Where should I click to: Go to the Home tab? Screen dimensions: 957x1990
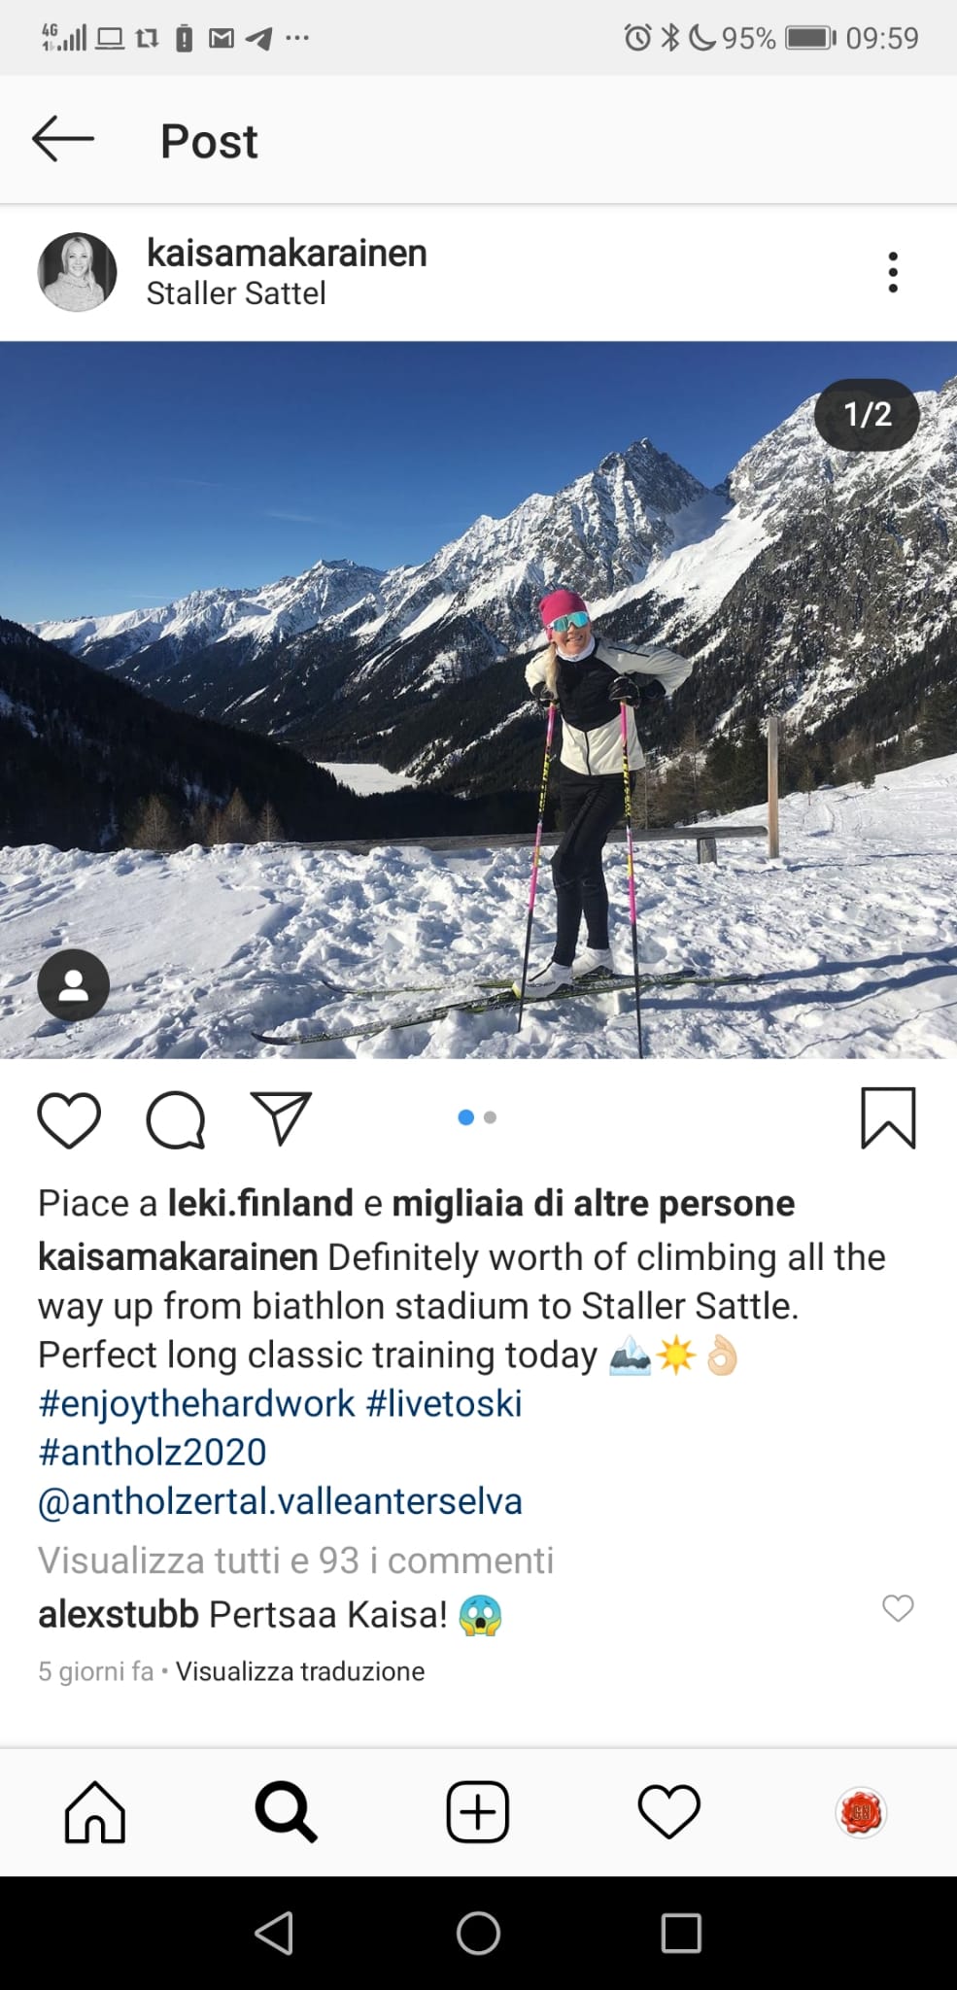[x=95, y=1812]
